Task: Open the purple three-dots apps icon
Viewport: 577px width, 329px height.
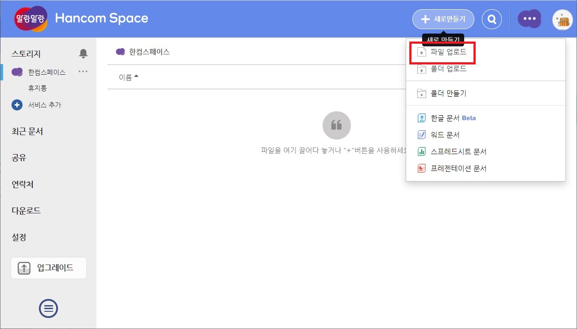Action: coord(529,19)
